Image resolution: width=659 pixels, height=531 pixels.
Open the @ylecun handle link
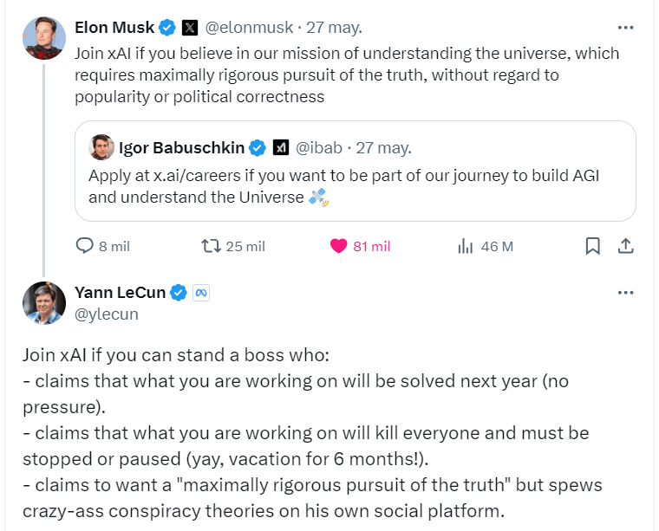[107, 314]
